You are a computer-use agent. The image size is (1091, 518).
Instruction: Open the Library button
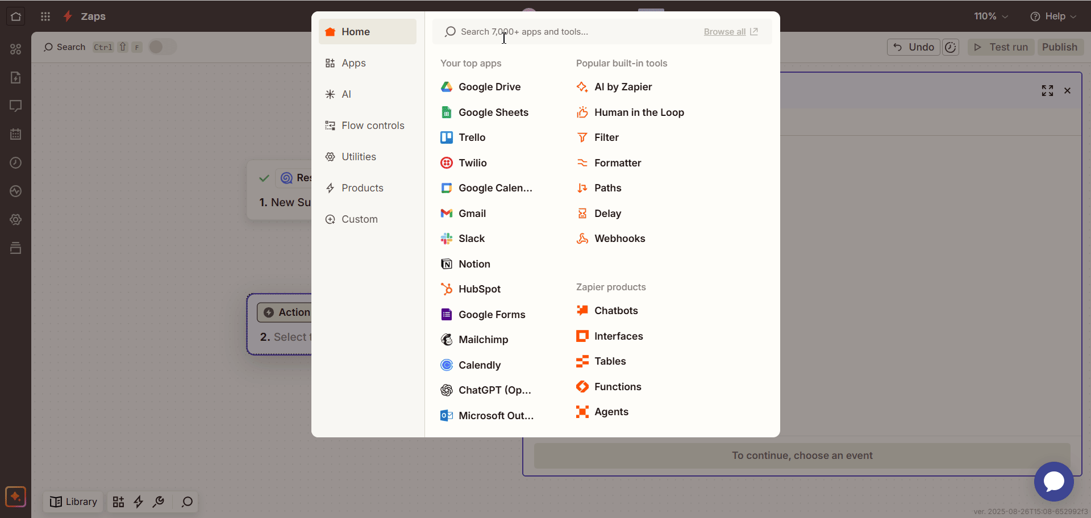click(x=73, y=502)
